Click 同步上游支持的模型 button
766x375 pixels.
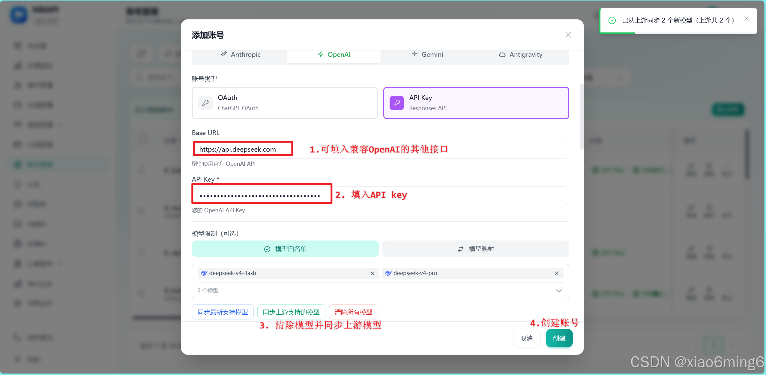click(291, 312)
